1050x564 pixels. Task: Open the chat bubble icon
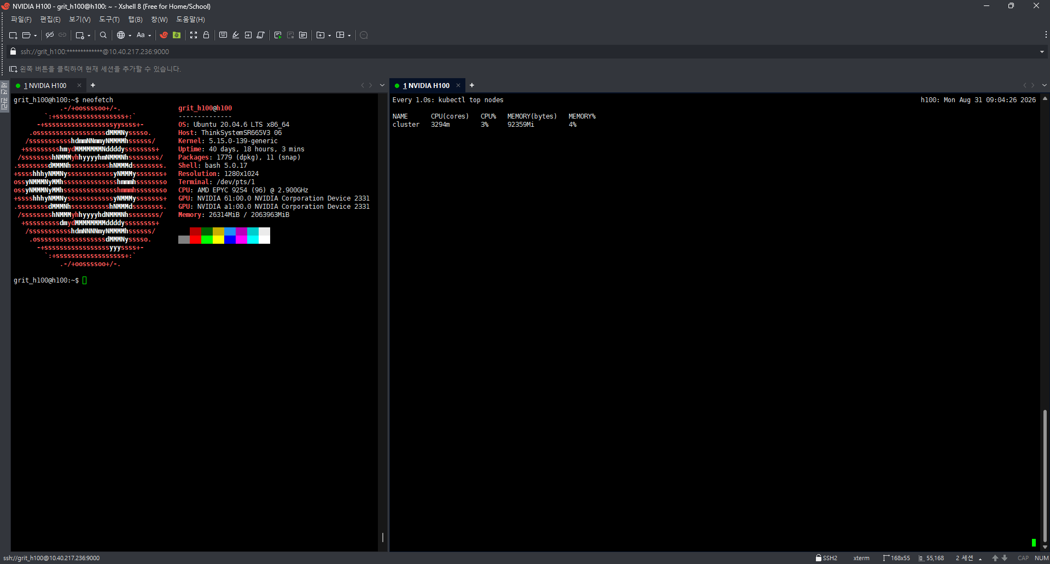coord(364,35)
